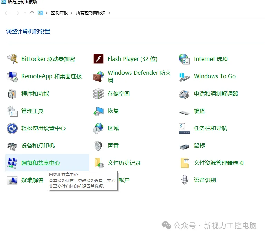Click the Windows Defender firewall brick icon
265x236 pixels.
coord(98,76)
